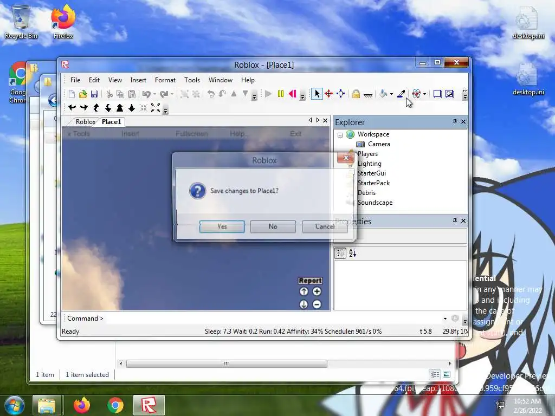
Task: Click the Cut scissors icon
Action: click(109, 94)
